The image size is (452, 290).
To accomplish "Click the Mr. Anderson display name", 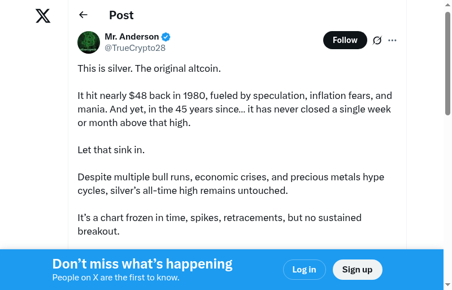I will click(x=132, y=37).
